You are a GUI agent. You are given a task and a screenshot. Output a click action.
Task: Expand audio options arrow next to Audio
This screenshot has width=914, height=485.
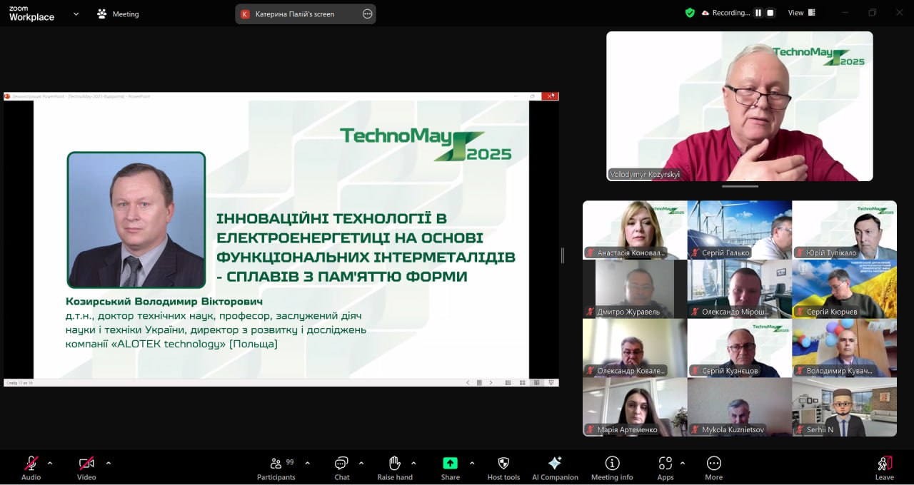50,463
